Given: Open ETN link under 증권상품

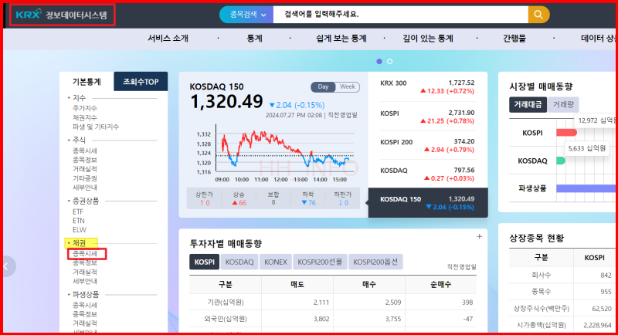Looking at the screenshot, I should tap(79, 221).
